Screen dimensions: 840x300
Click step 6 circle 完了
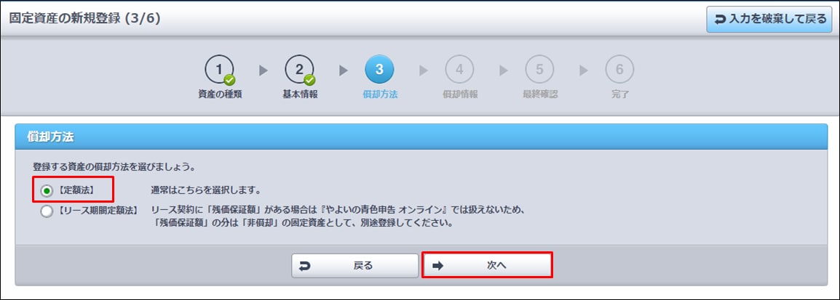pos(619,70)
